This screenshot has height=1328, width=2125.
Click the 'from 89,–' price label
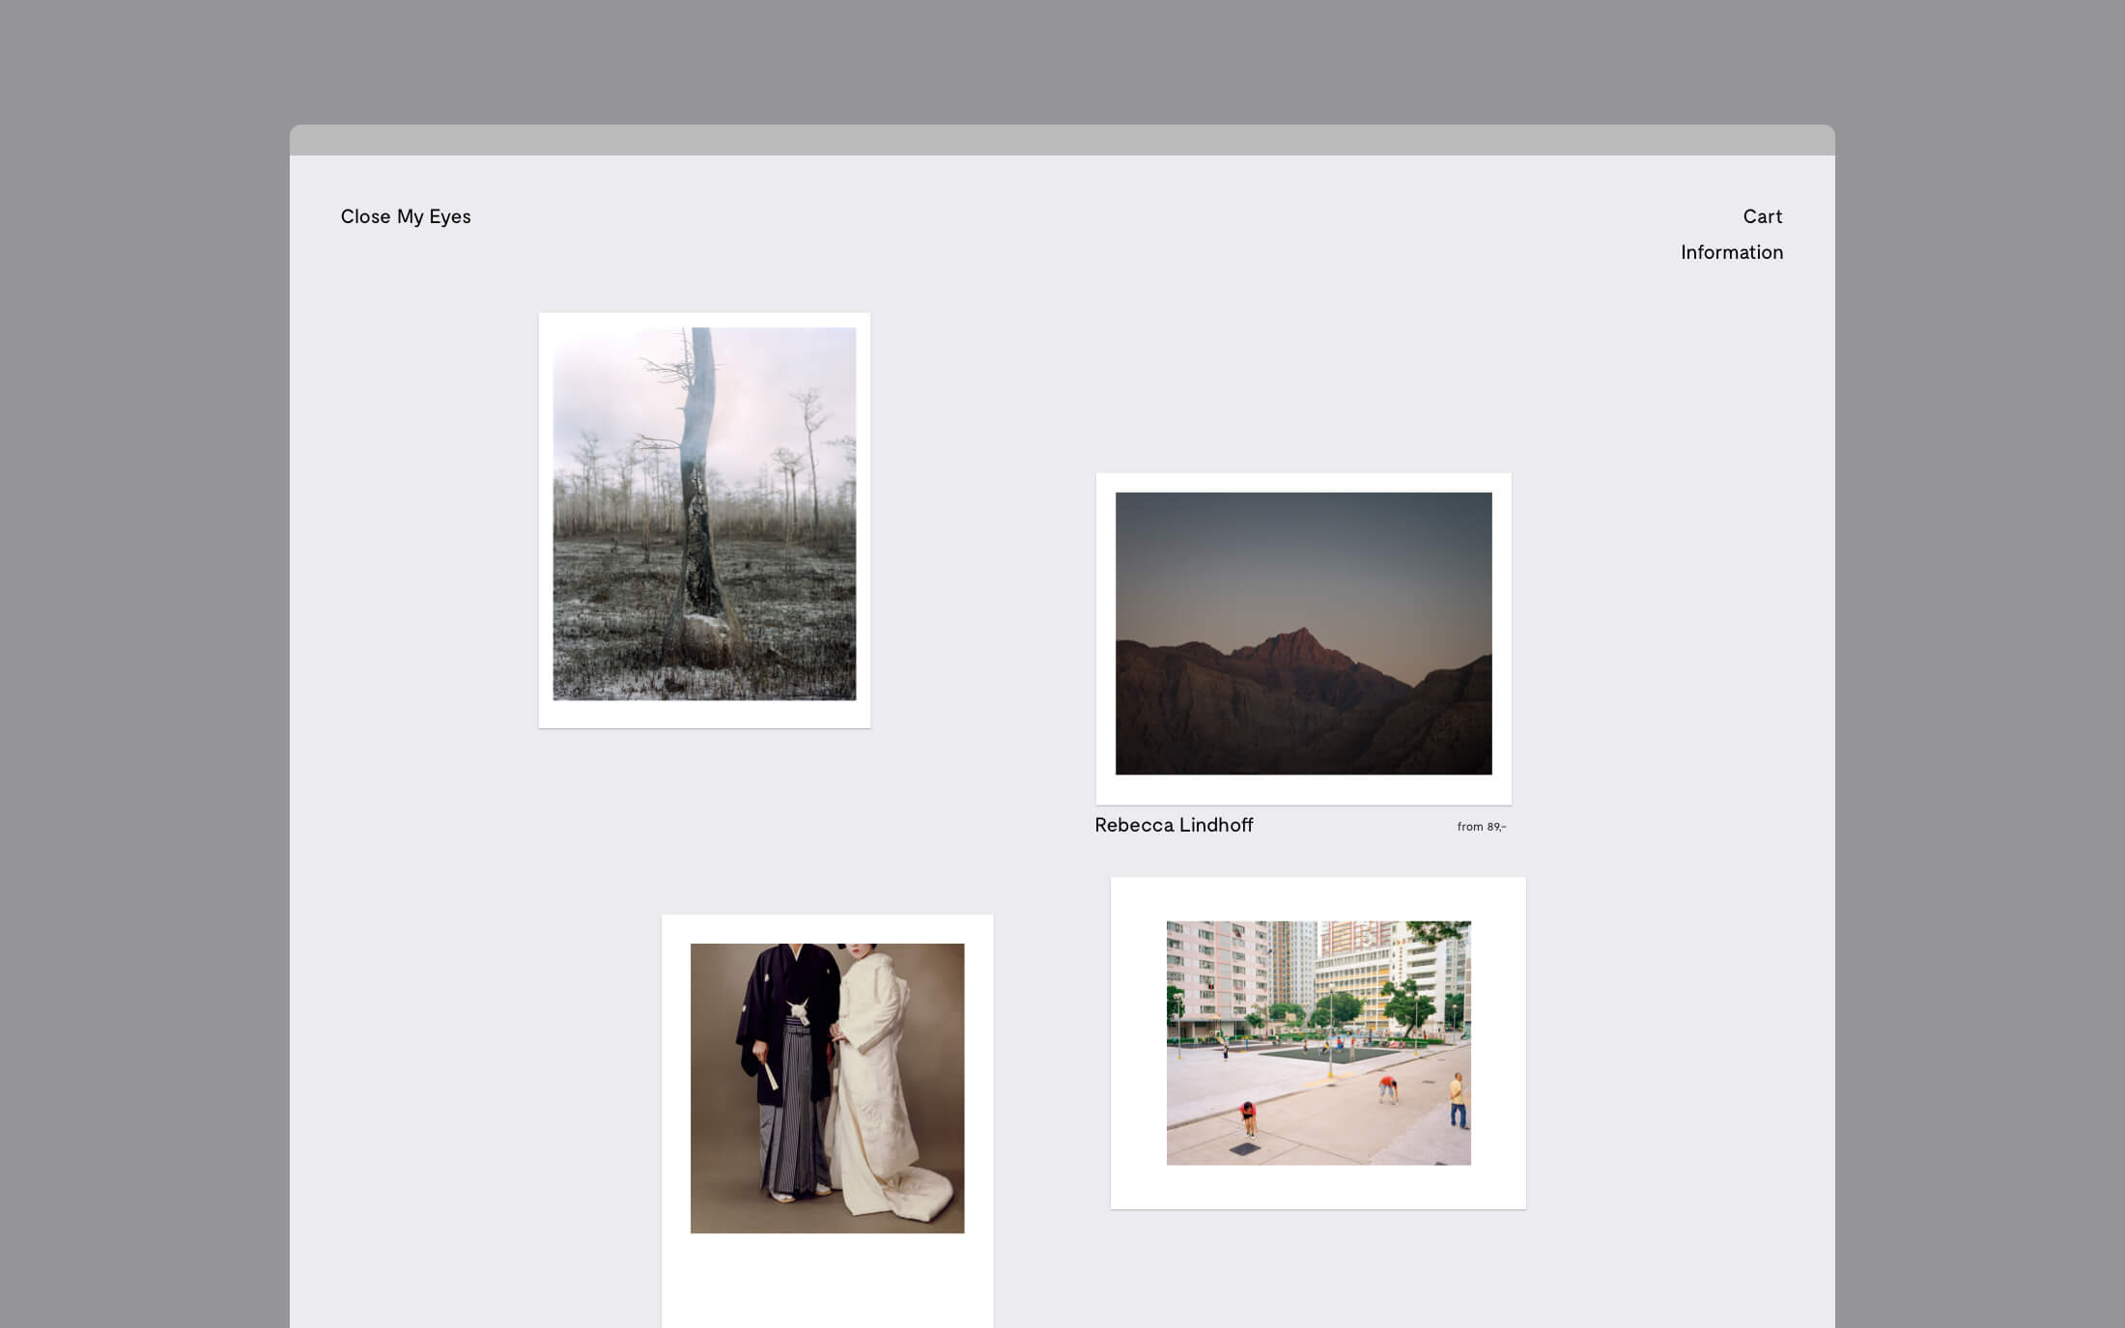click(x=1482, y=827)
